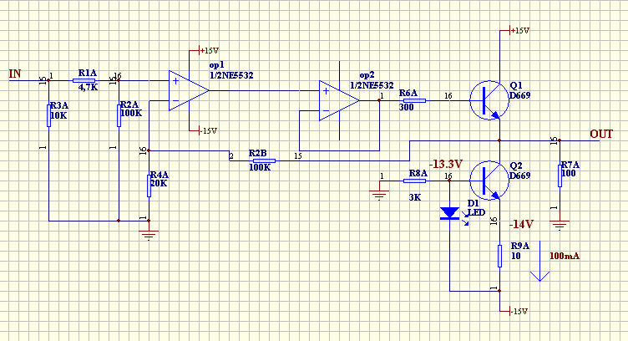
Task: Click the D669 text beside Q2
Action: click(520, 176)
